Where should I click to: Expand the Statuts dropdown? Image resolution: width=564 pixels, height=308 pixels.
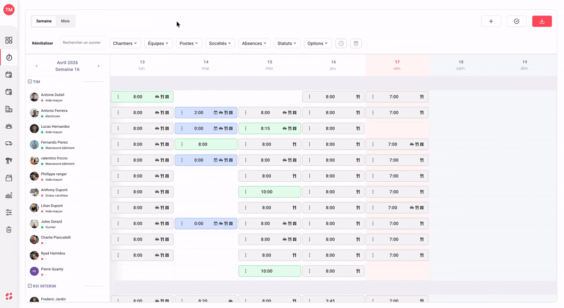287,43
